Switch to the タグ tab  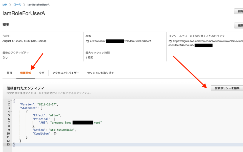point(42,73)
